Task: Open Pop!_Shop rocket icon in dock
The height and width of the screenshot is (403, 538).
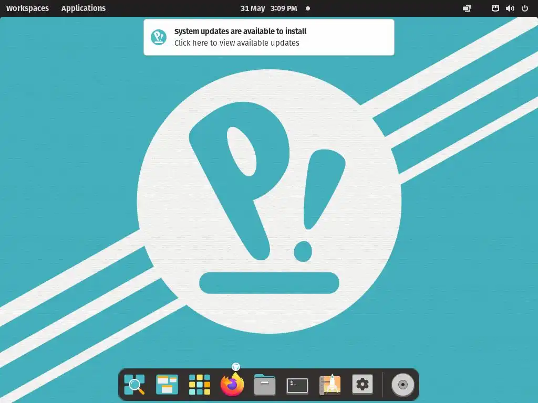Action: click(330, 385)
